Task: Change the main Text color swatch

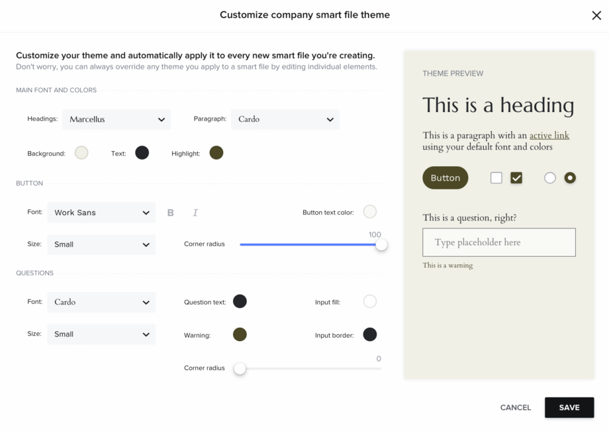Action: coord(142,153)
